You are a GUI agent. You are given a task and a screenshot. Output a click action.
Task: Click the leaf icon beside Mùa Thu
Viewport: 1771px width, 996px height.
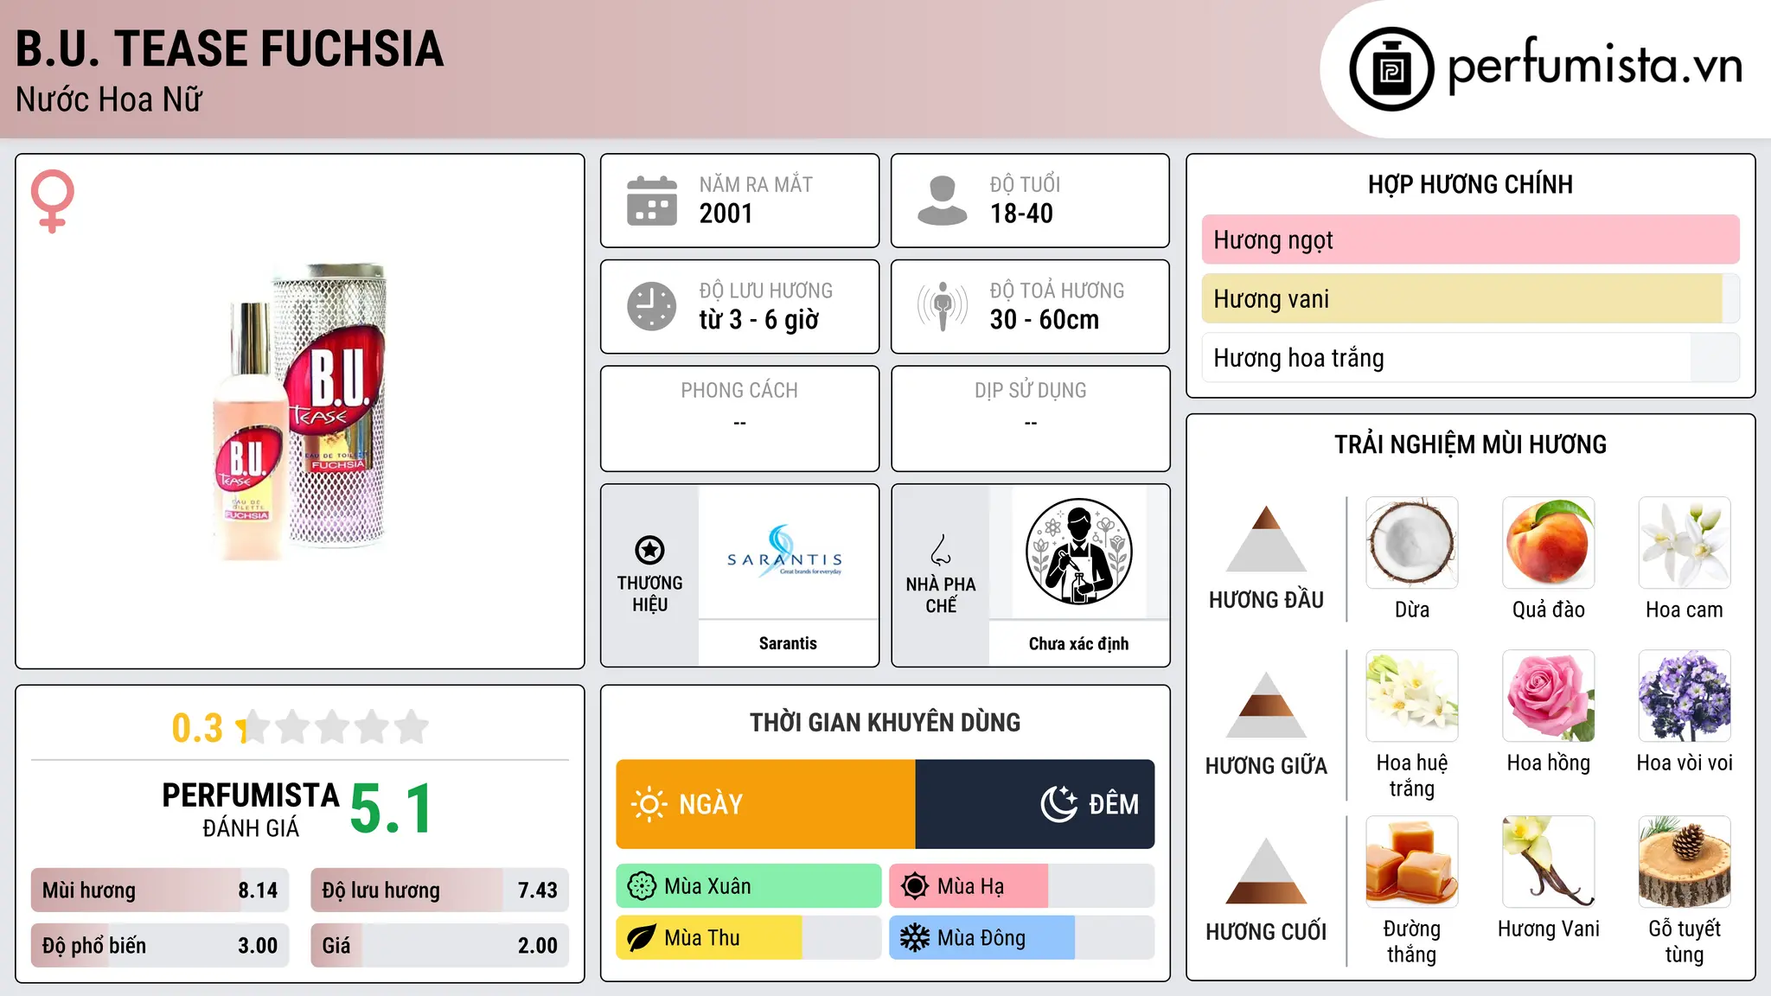(642, 938)
